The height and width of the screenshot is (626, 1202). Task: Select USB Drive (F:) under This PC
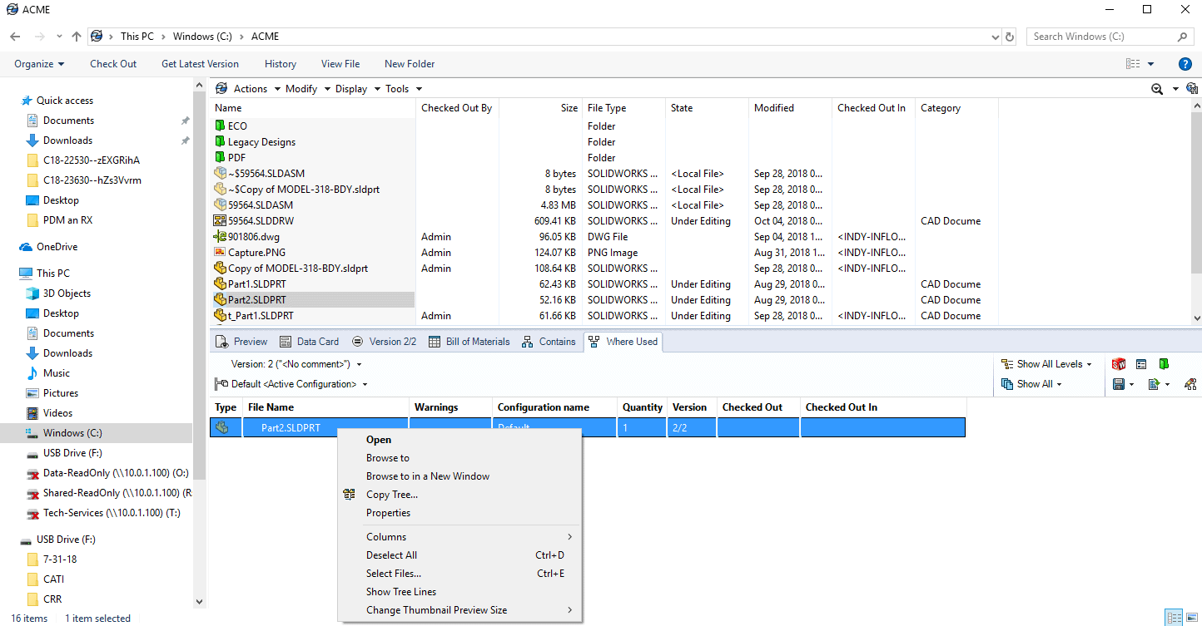point(74,453)
